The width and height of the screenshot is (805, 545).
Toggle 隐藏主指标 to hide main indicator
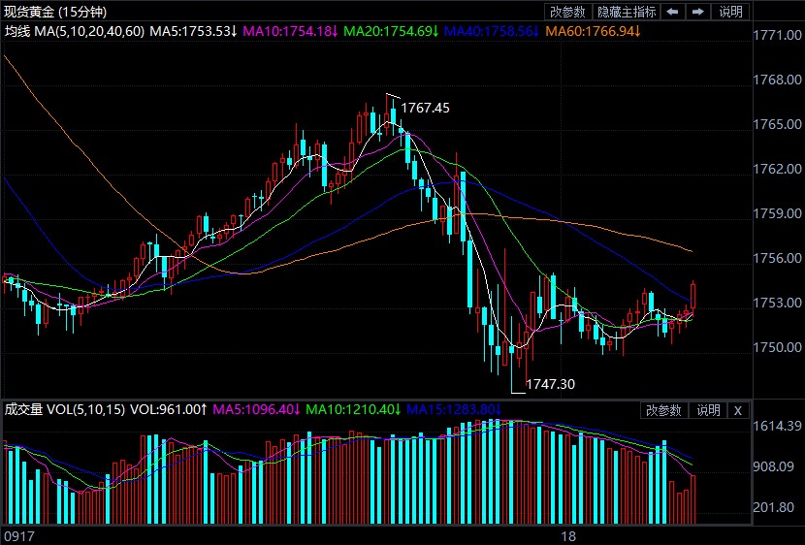pos(626,12)
